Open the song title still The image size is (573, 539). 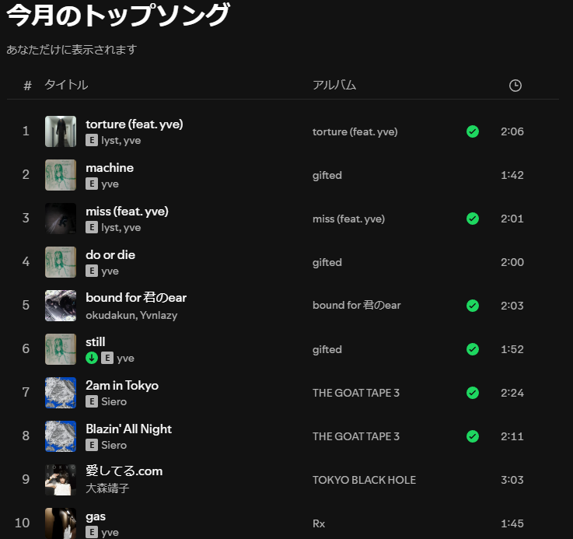pos(96,342)
